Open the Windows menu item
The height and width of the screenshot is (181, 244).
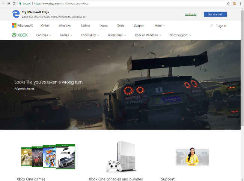tap(65, 25)
